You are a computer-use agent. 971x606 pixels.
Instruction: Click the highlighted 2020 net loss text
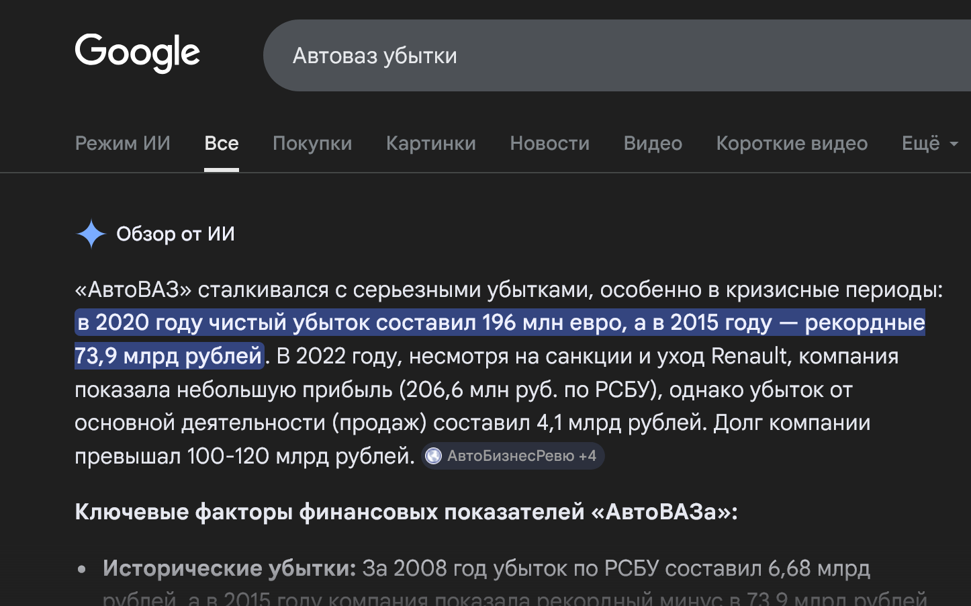(352, 322)
